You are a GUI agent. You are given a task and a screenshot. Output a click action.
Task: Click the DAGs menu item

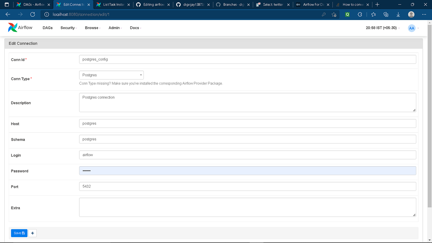click(48, 28)
